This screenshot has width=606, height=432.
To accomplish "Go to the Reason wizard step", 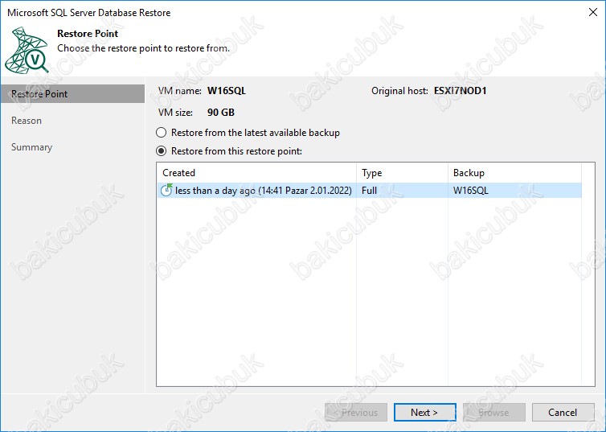I will pos(27,121).
